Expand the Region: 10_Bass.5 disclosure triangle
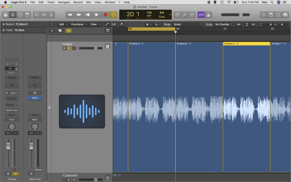The image size is (291, 182). pyautogui.click(x=4, y=24)
